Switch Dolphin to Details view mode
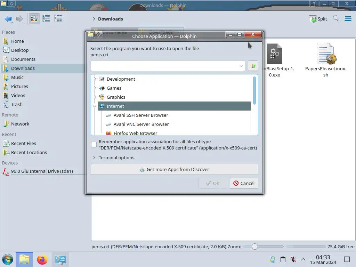356x267 pixels. point(58,19)
